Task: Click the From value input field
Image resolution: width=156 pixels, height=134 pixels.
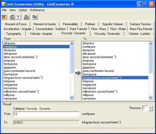Action: pos(46,114)
